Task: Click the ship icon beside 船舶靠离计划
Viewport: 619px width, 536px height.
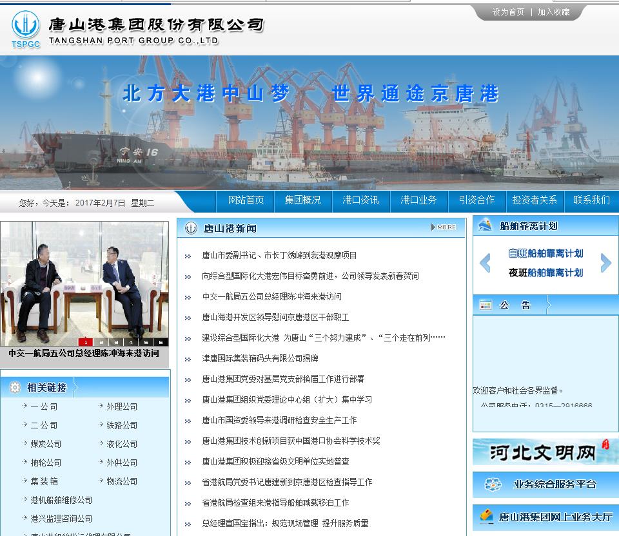Action: click(485, 225)
